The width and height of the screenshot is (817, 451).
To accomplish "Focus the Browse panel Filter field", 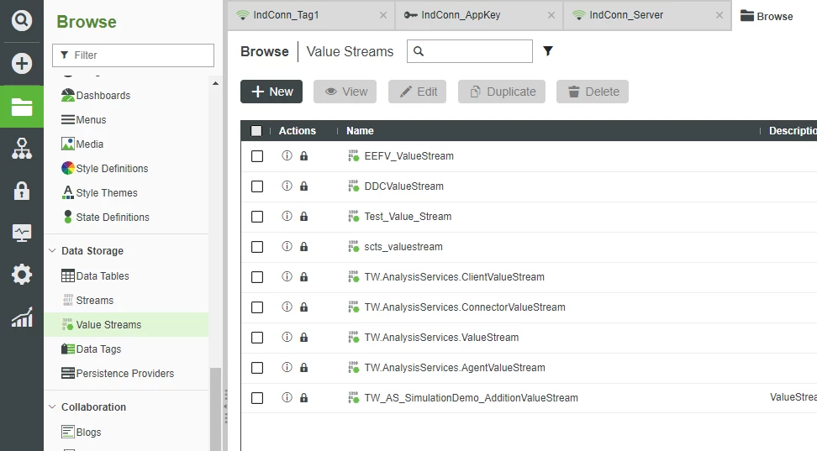I will point(133,55).
